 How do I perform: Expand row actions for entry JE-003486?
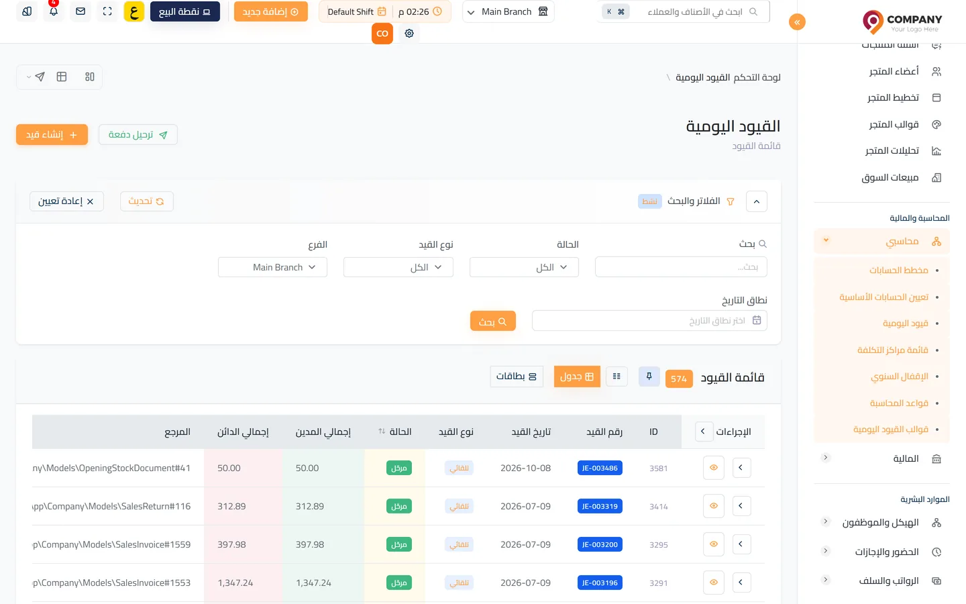(741, 468)
